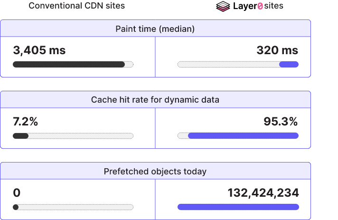The image size is (338, 220).
Task: Click the zero prefetched objects bar dot
Action: [x=16, y=207]
